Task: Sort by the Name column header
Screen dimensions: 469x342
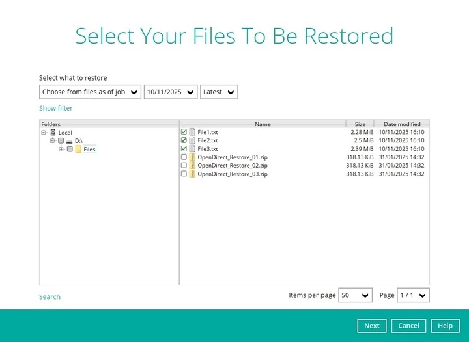Action: (x=263, y=124)
